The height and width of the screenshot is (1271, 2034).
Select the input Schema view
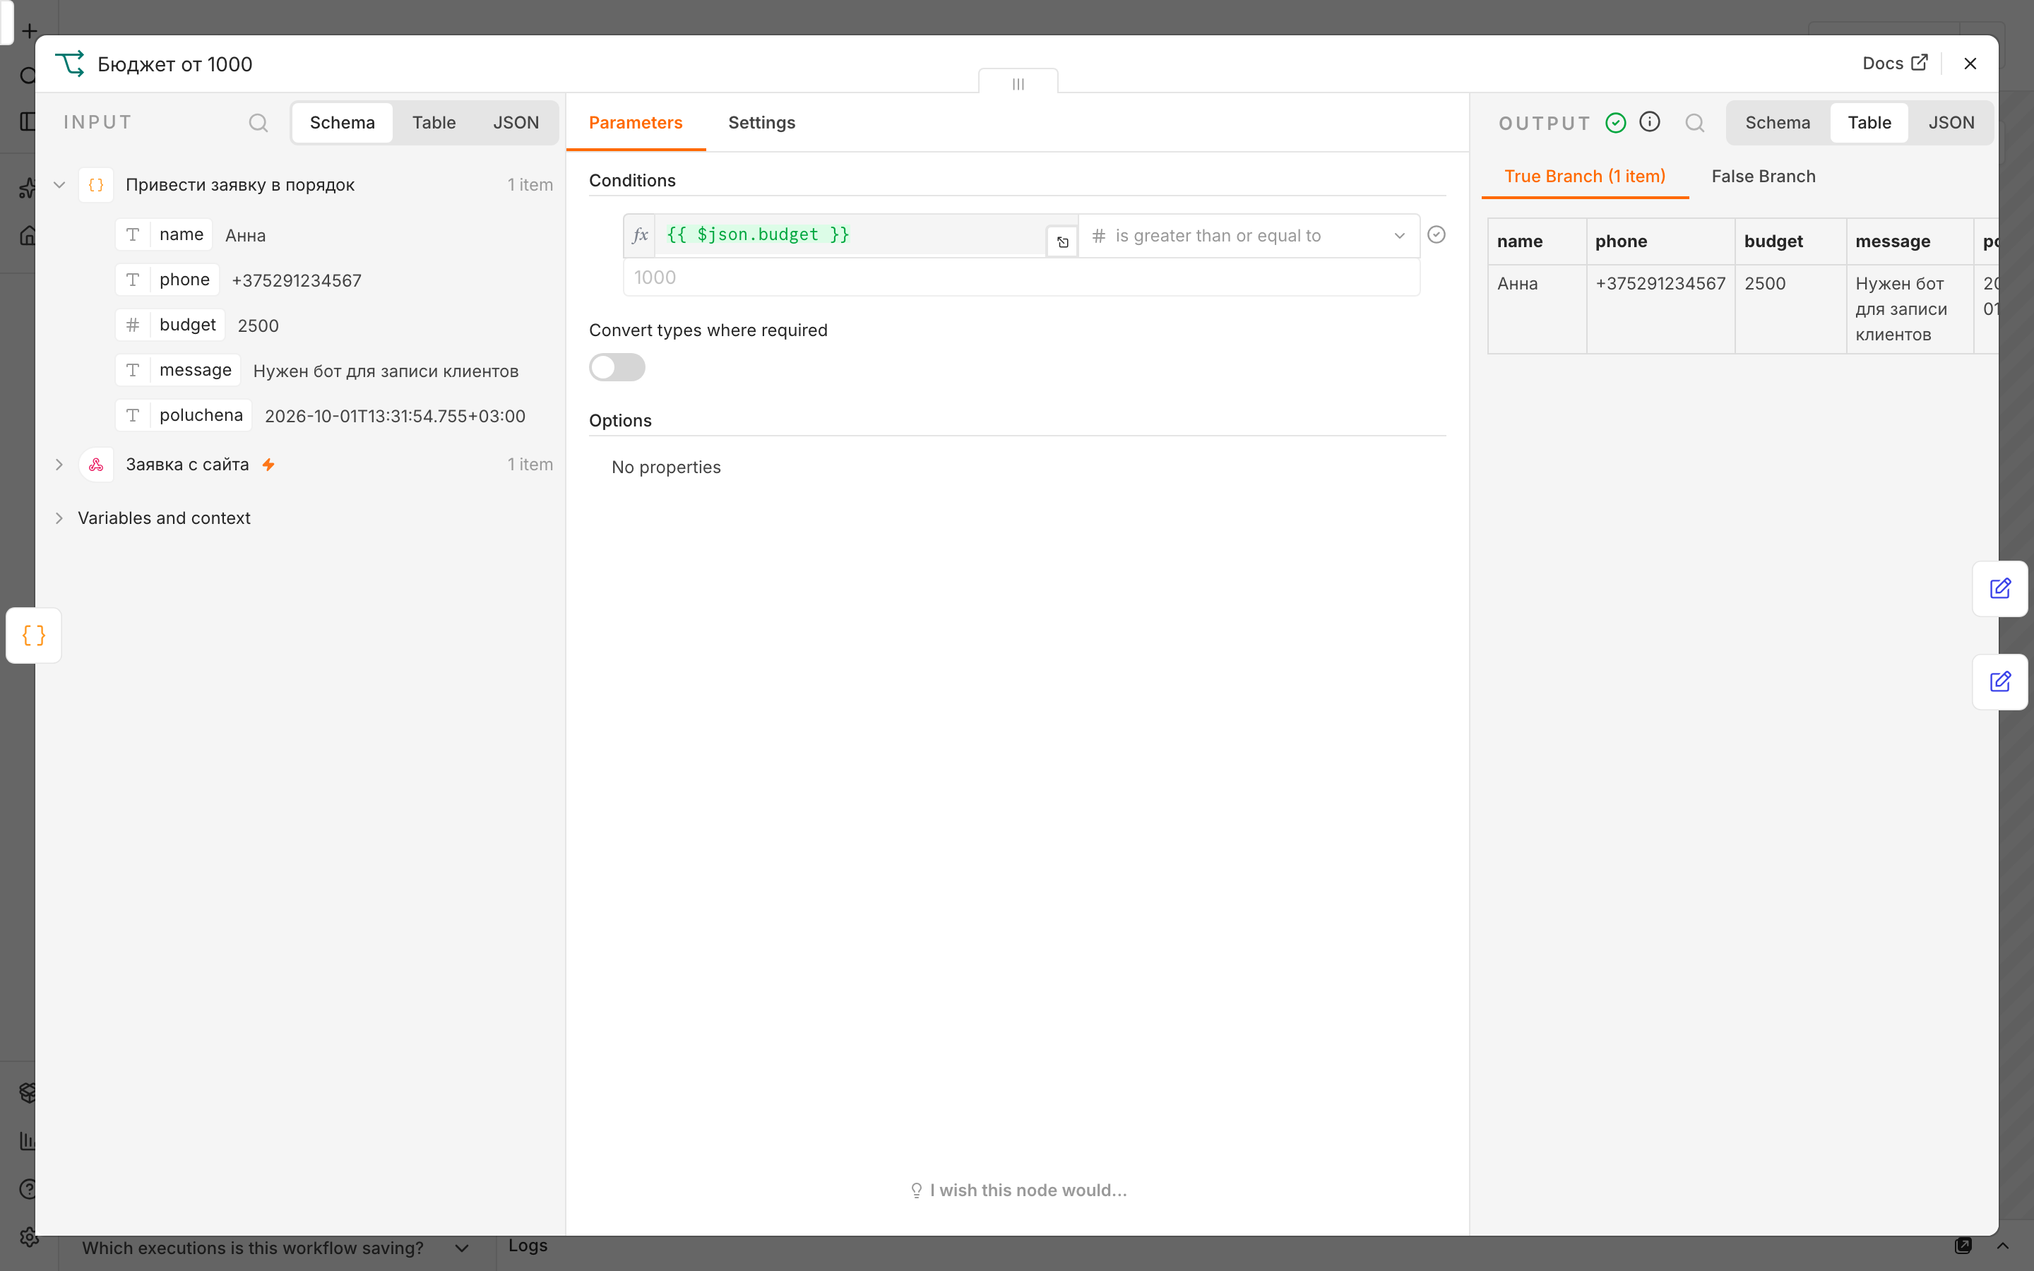click(342, 123)
